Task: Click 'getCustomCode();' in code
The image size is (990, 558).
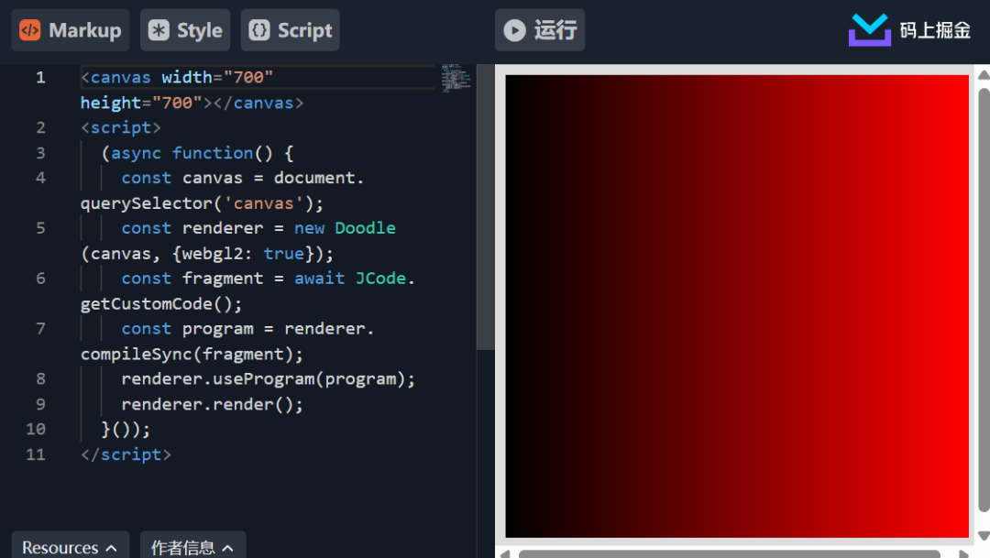Action: (161, 304)
